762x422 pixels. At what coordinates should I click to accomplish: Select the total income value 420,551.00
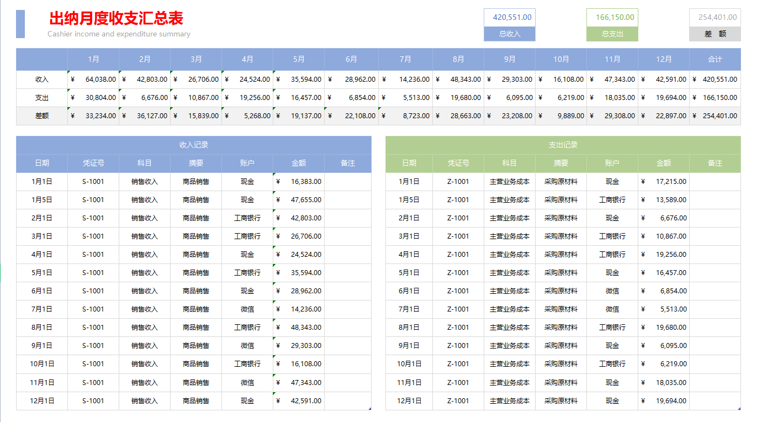pos(509,17)
